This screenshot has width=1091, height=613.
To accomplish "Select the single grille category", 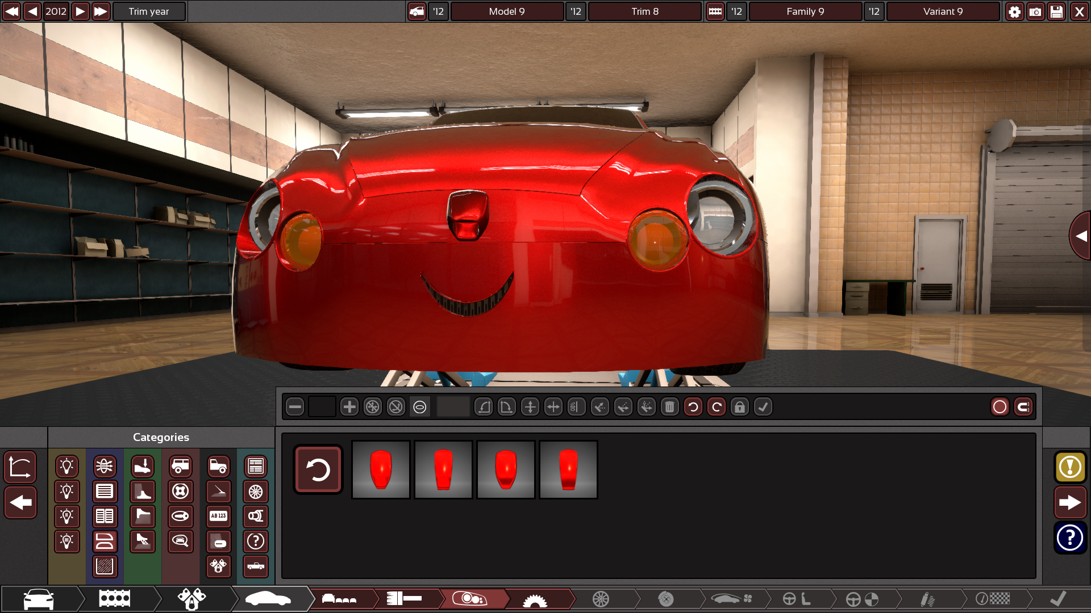I will [105, 492].
